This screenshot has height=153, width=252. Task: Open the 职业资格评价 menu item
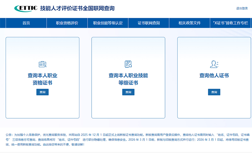67,23
